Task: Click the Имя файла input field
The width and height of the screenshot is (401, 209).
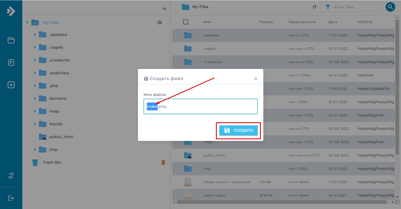Action: point(201,106)
